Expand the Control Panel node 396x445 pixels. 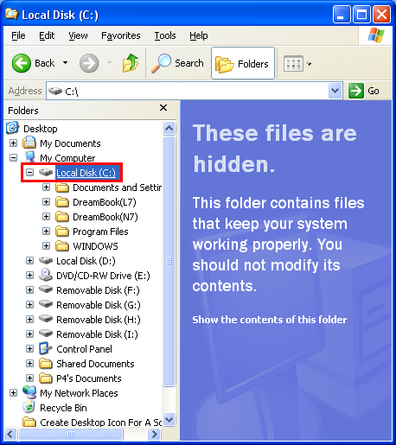(29, 349)
